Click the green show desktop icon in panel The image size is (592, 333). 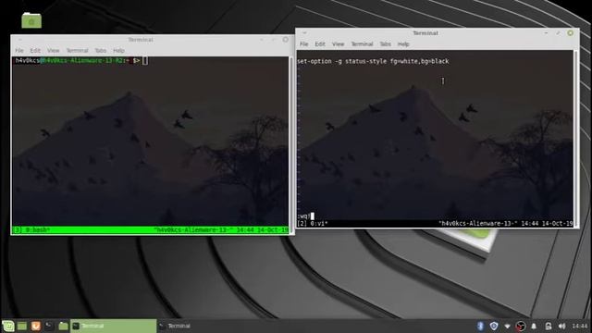point(22,326)
